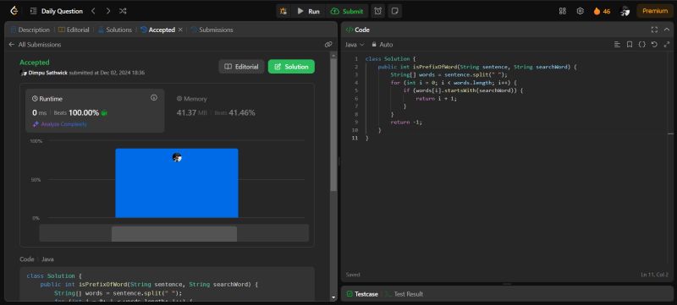Submit the solution

tap(347, 11)
